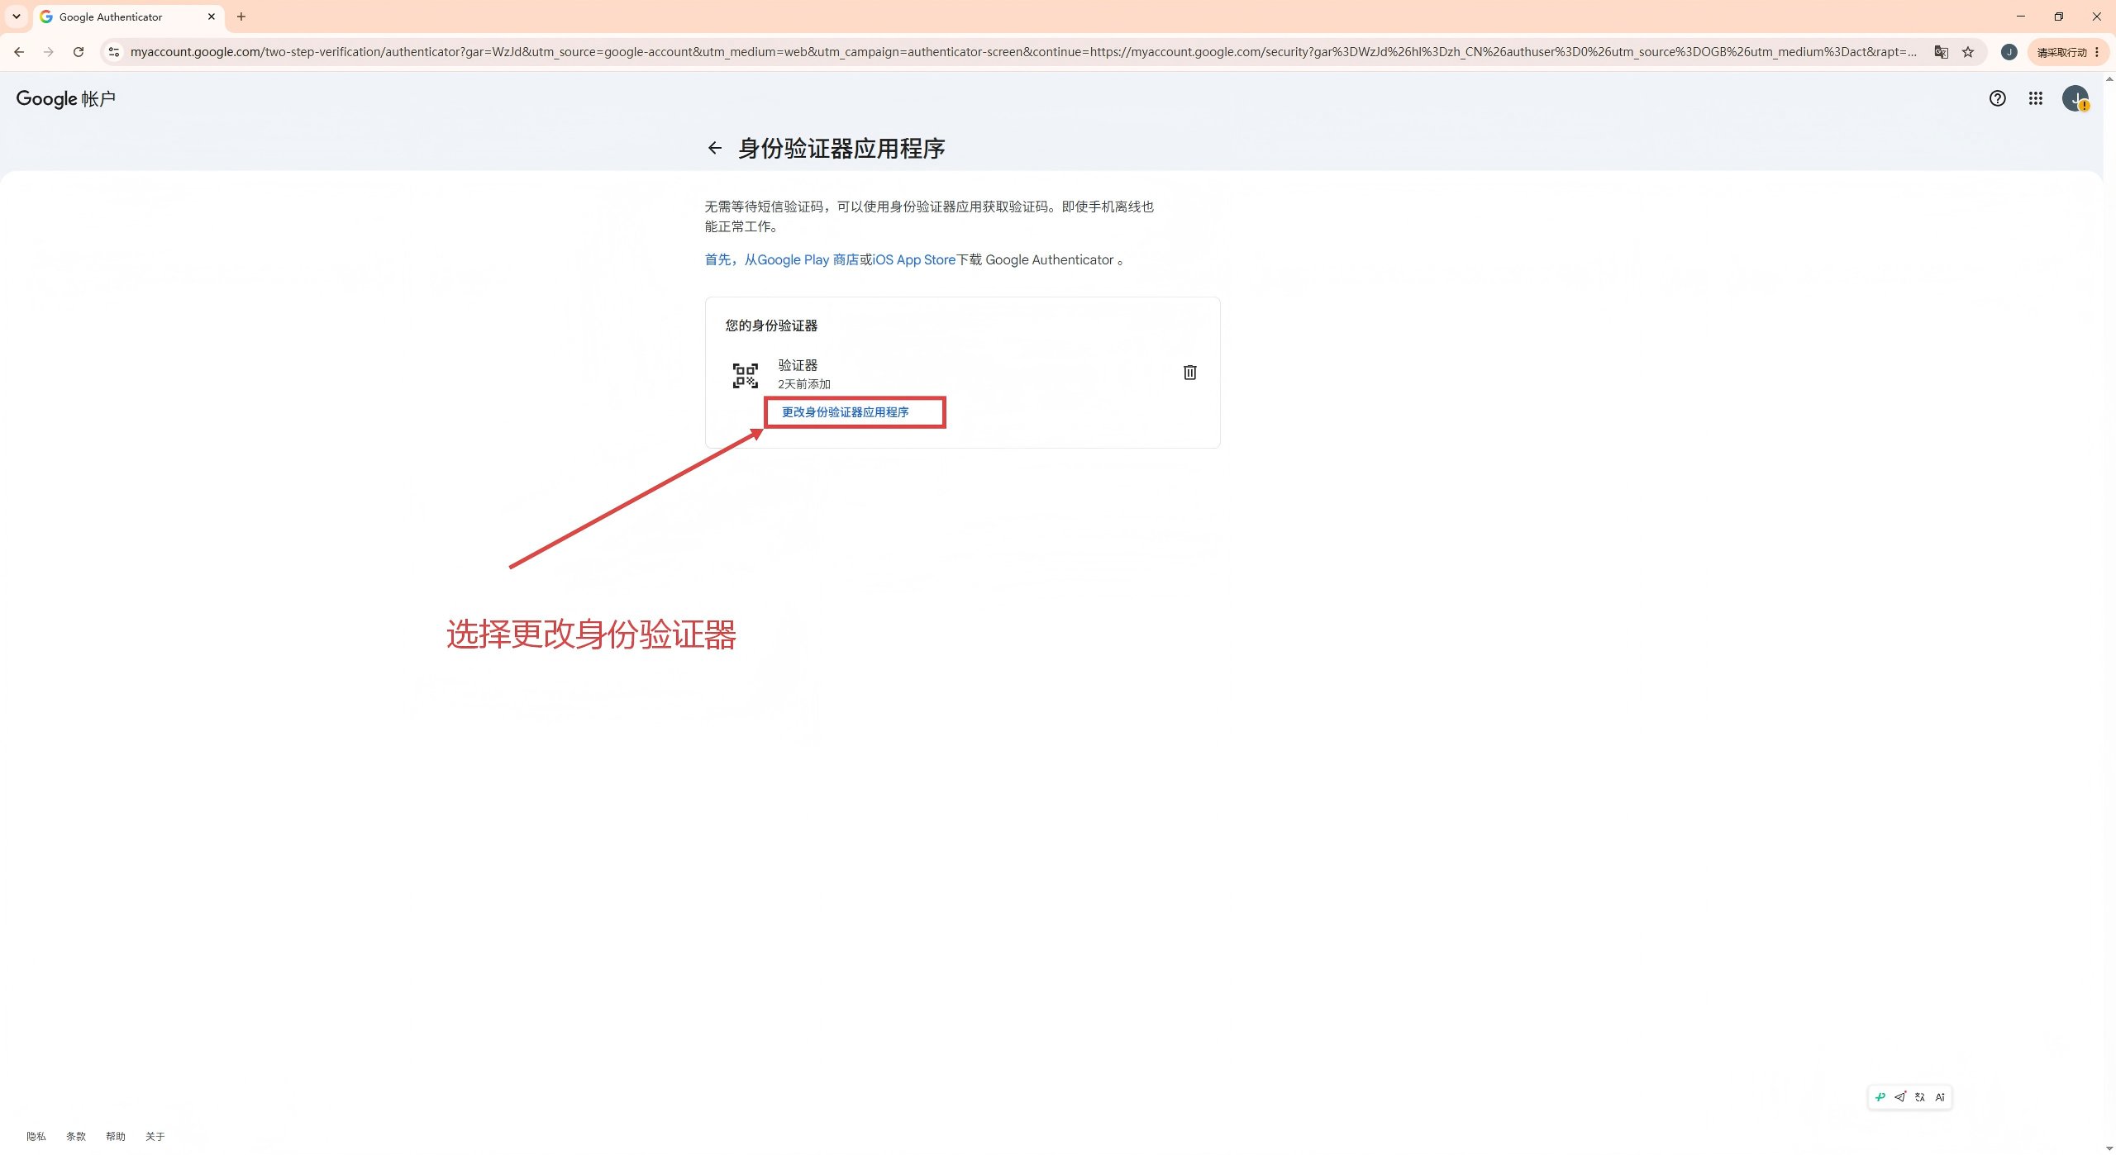Close the Google Authenticator tab
Screen dimensions: 2116x1155
coord(212,17)
